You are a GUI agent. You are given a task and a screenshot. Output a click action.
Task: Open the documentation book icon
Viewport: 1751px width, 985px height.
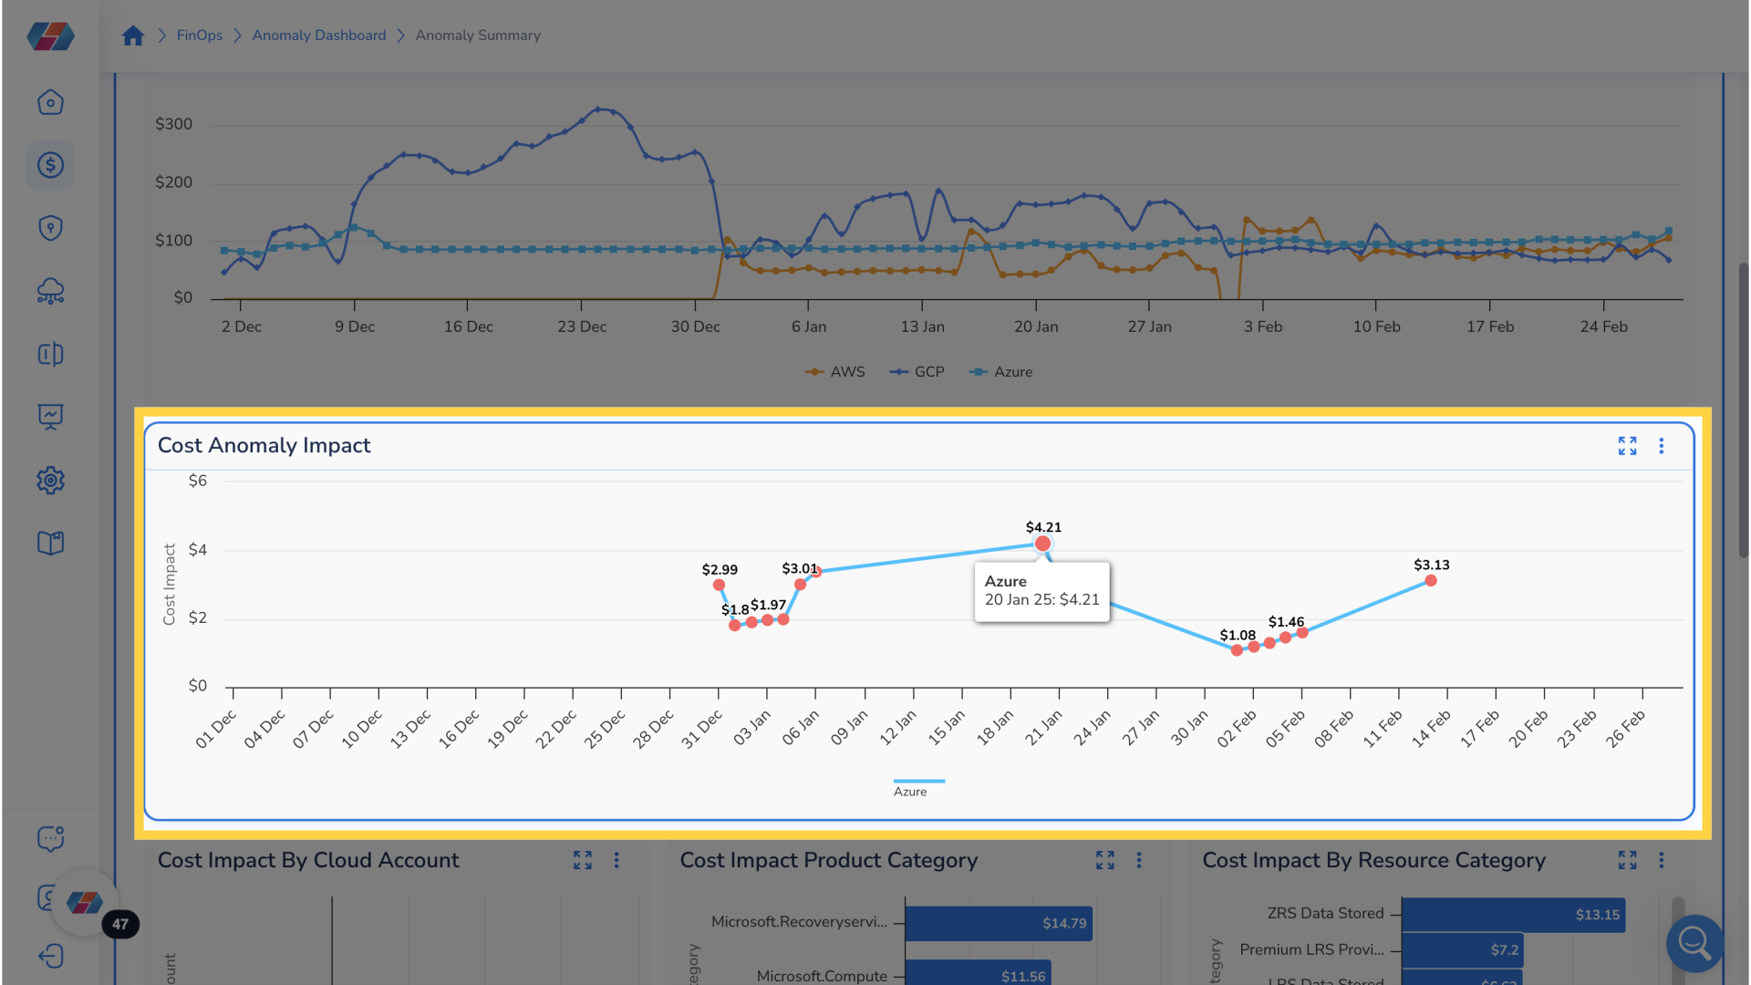[50, 543]
